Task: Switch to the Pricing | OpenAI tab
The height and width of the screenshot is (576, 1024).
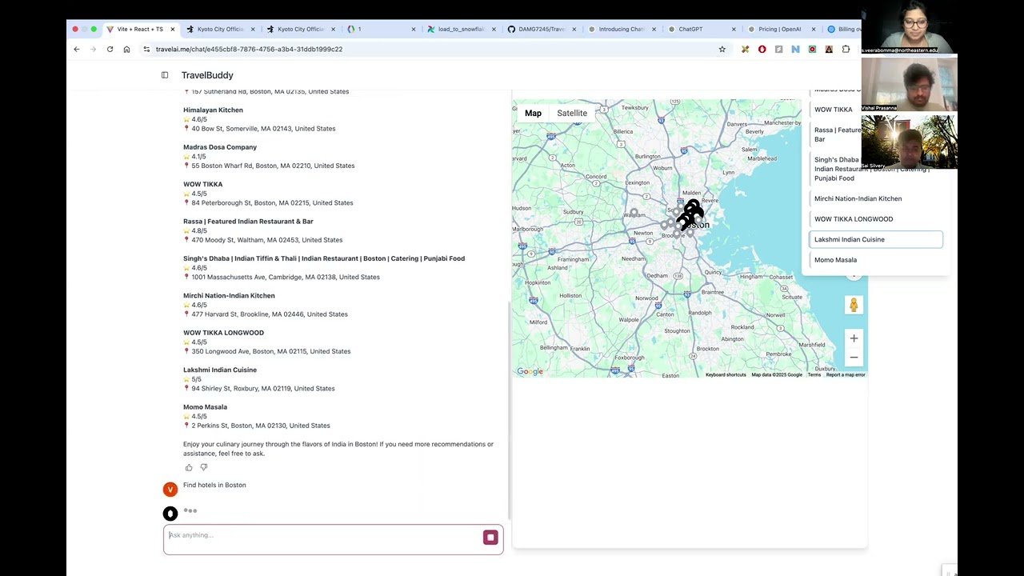Action: point(780,29)
